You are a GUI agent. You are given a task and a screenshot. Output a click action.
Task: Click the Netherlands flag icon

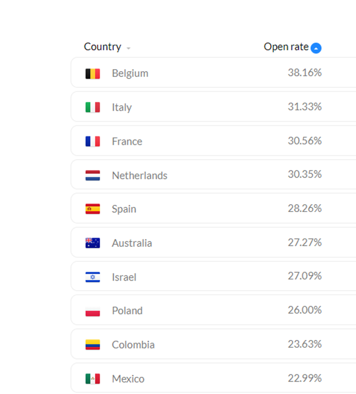(93, 175)
